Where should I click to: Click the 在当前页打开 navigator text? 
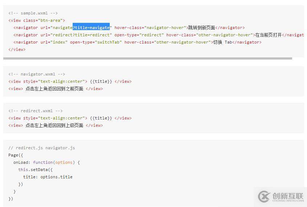click(268, 35)
